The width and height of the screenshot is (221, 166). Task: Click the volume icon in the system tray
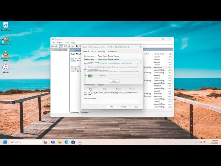[x=205, y=142]
